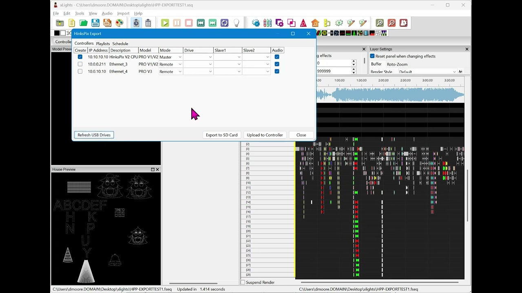The width and height of the screenshot is (522, 293).
Task: Create new sequence with yellow document icon
Action: coord(72,23)
